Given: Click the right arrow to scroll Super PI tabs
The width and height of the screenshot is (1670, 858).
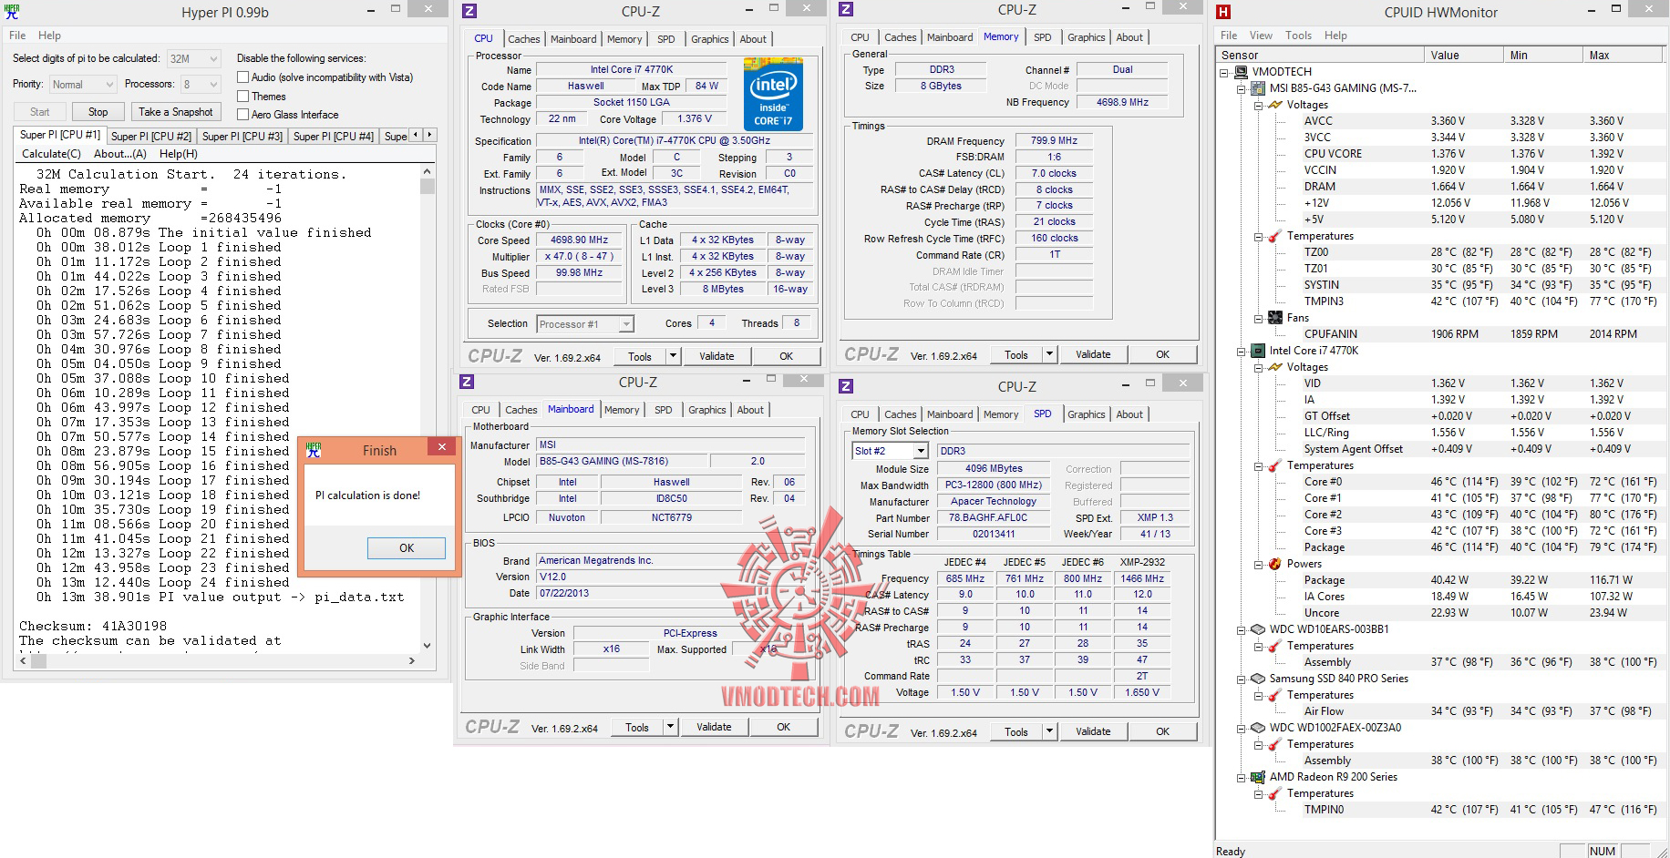Looking at the screenshot, I should [x=429, y=135].
